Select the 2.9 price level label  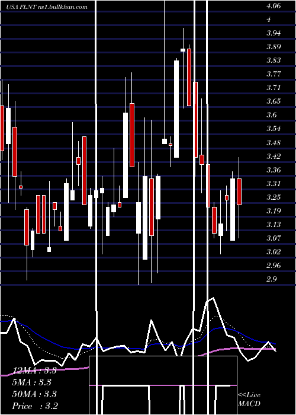click(272, 279)
